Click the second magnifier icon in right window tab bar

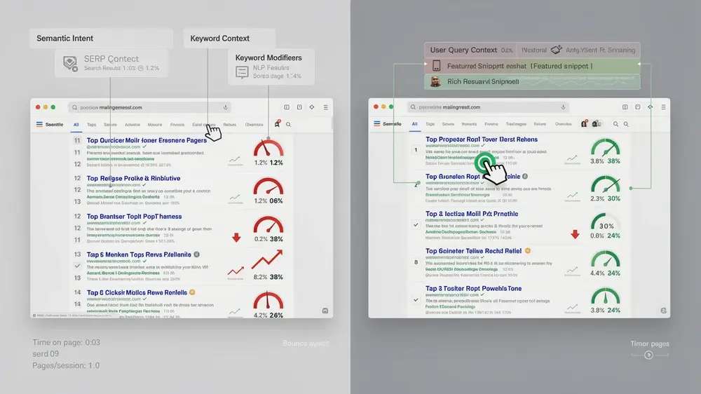coord(626,124)
